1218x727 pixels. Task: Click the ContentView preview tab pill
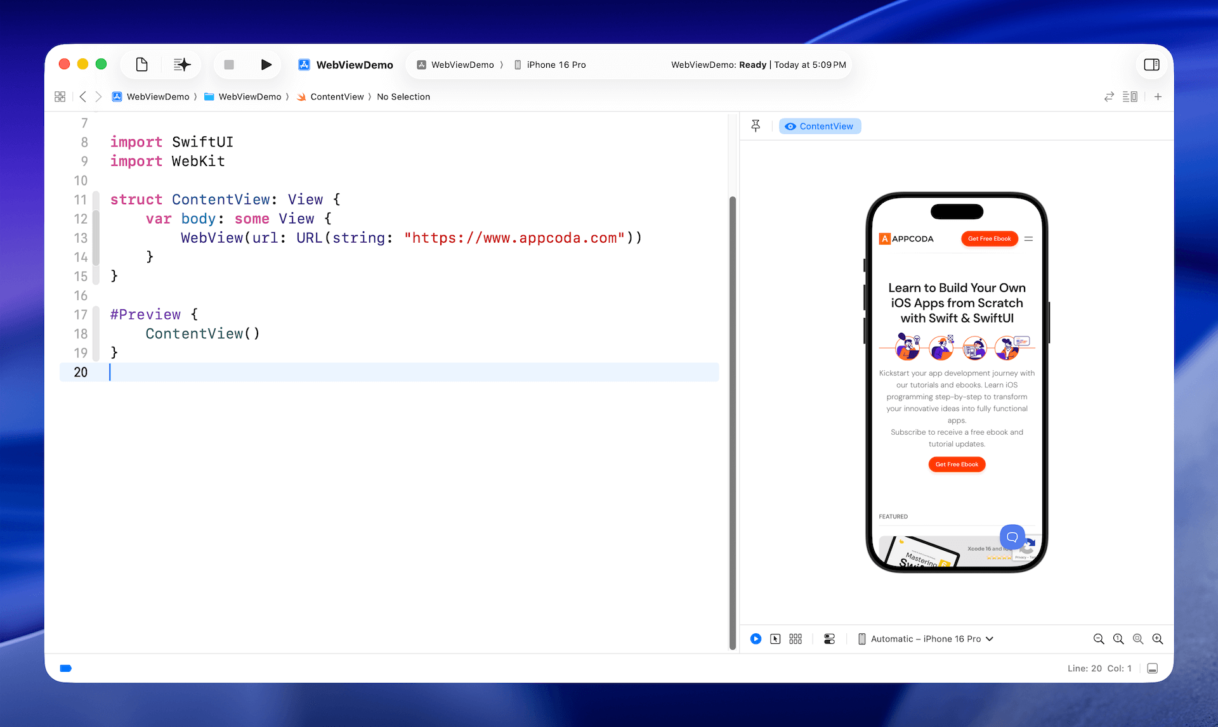pos(820,125)
